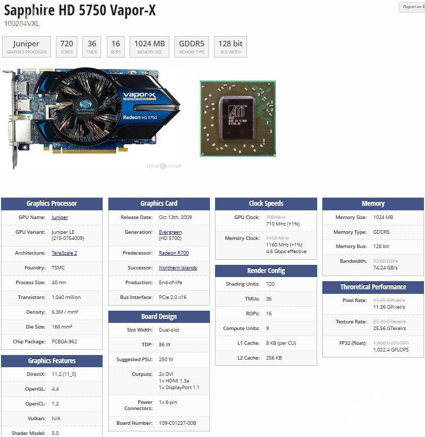Viewport: 425px width, 437px height.
Task: Open the Radeon R700 predecessor link
Action: (x=175, y=253)
